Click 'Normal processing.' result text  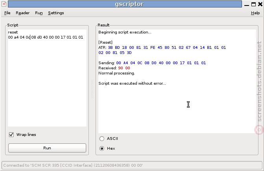(117, 73)
